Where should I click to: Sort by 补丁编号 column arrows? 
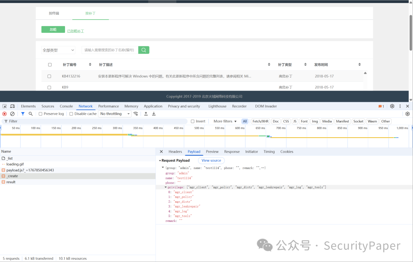tap(90, 65)
